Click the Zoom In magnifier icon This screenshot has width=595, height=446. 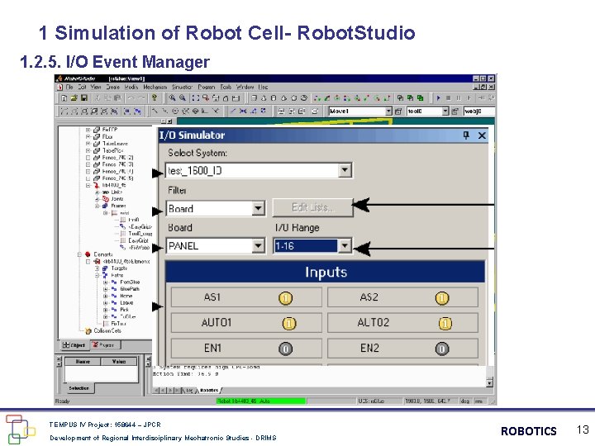coord(172,97)
